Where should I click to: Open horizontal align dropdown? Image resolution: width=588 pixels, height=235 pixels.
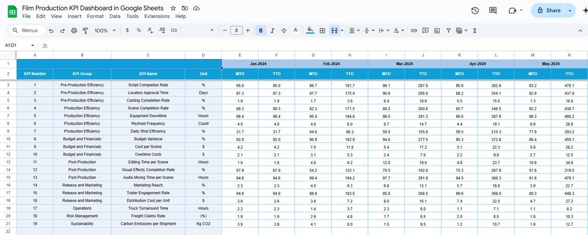(355, 31)
